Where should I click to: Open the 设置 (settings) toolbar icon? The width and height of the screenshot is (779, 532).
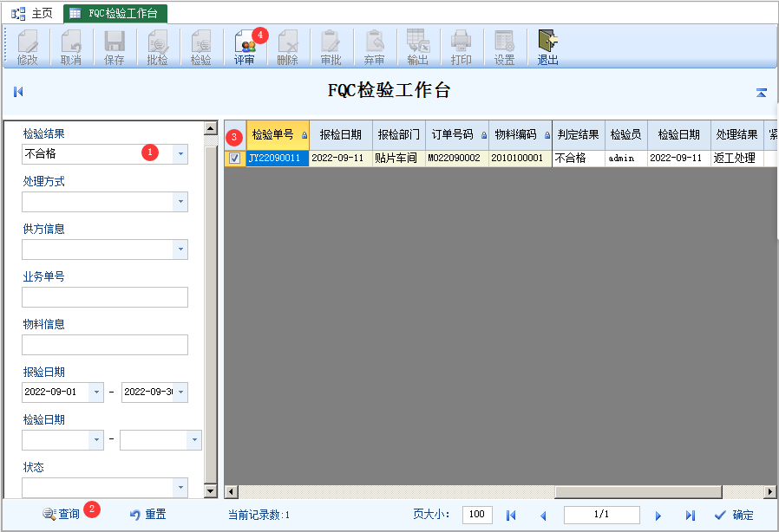coord(504,47)
